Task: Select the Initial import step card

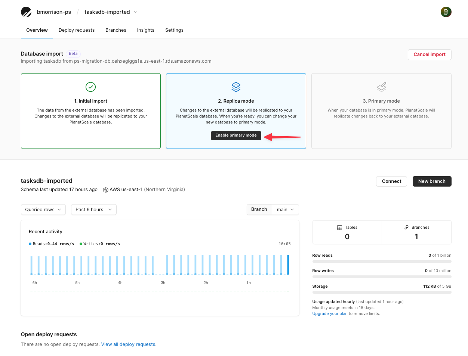Action: 91,111
